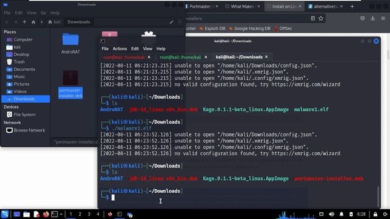
Task: Click the display/network tray icon
Action: coord(321,214)
